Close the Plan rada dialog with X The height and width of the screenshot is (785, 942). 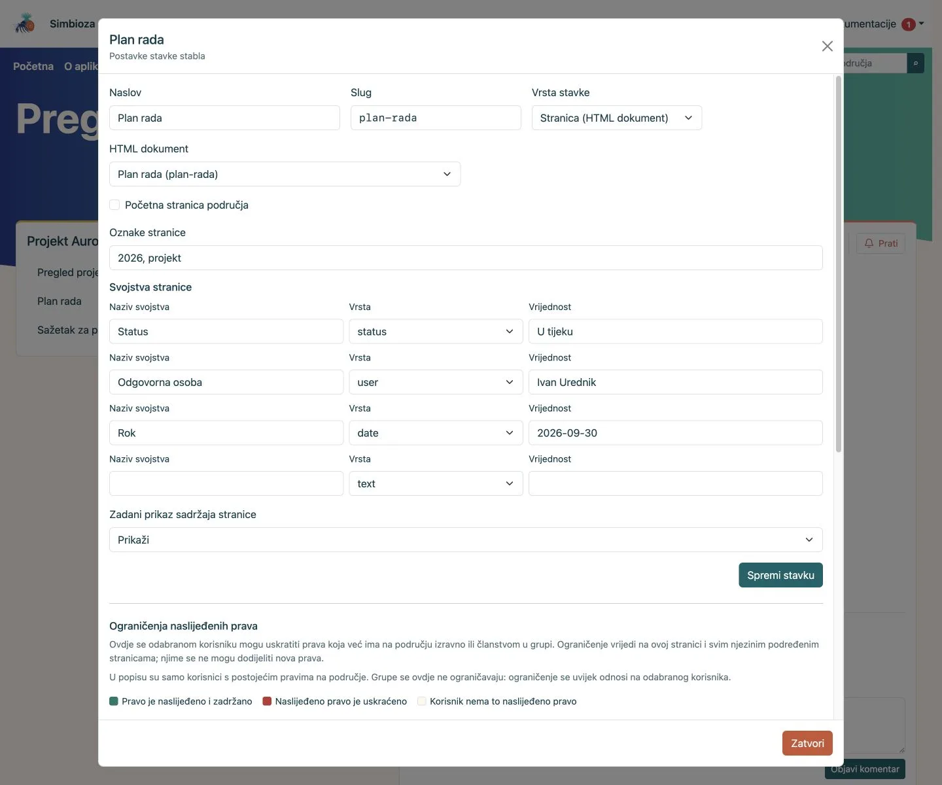pos(827,46)
